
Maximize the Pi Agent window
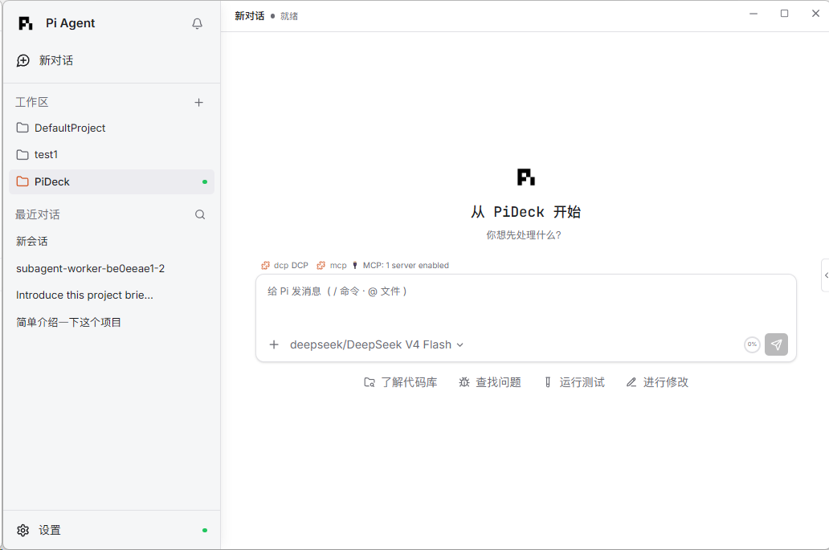tap(785, 14)
